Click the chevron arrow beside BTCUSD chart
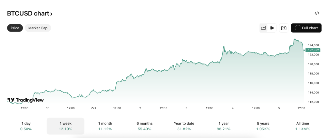 51,14
